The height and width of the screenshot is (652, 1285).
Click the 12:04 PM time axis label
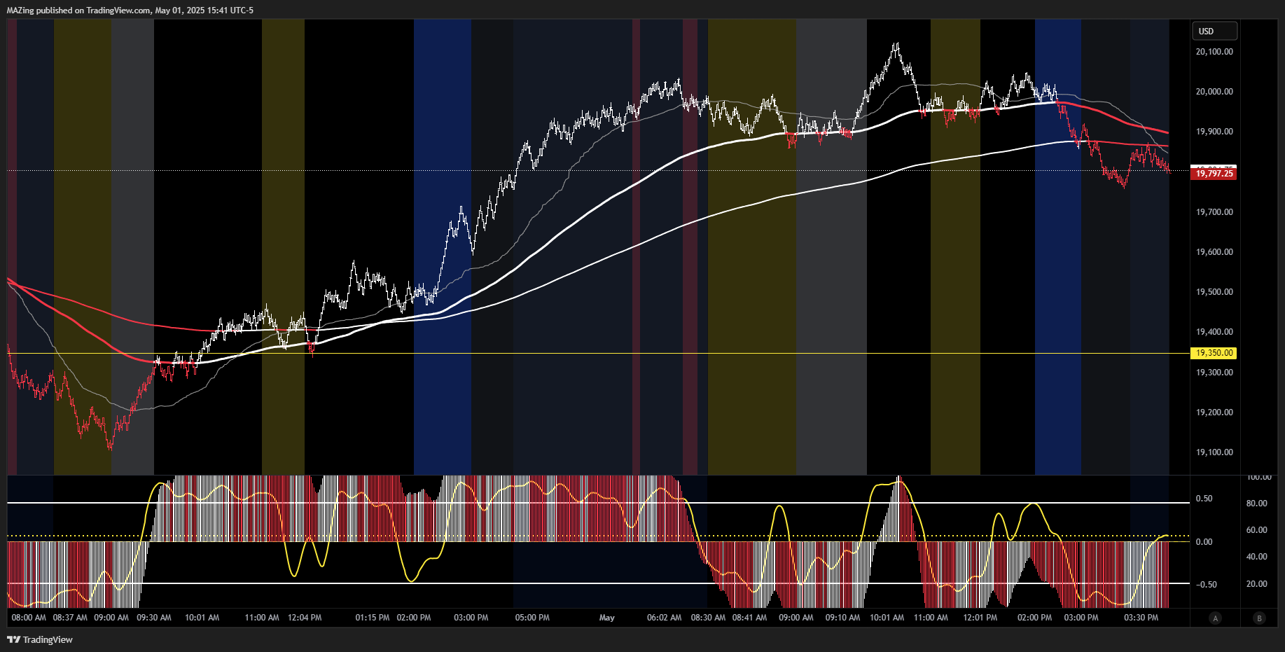coord(305,618)
